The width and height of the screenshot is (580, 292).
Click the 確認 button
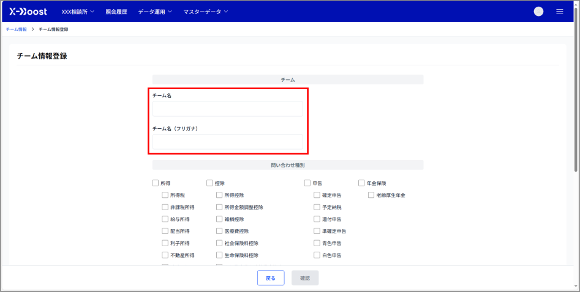pyautogui.click(x=305, y=278)
